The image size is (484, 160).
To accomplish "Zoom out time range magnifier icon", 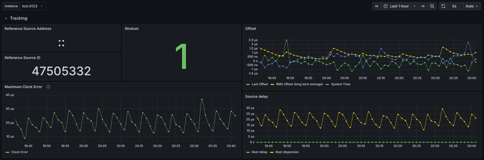I will click(x=432, y=6).
